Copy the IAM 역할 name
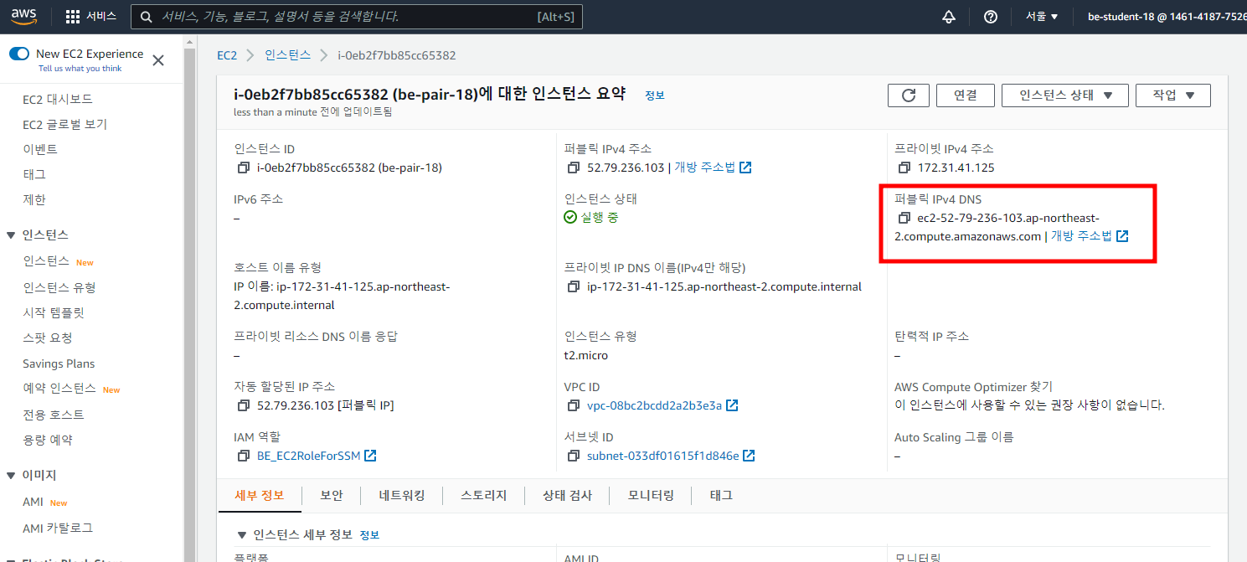The width and height of the screenshot is (1247, 562). tap(243, 456)
